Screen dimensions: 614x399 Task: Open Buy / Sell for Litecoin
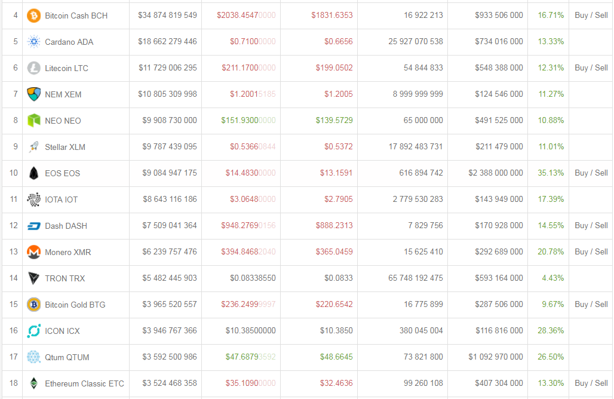591,68
